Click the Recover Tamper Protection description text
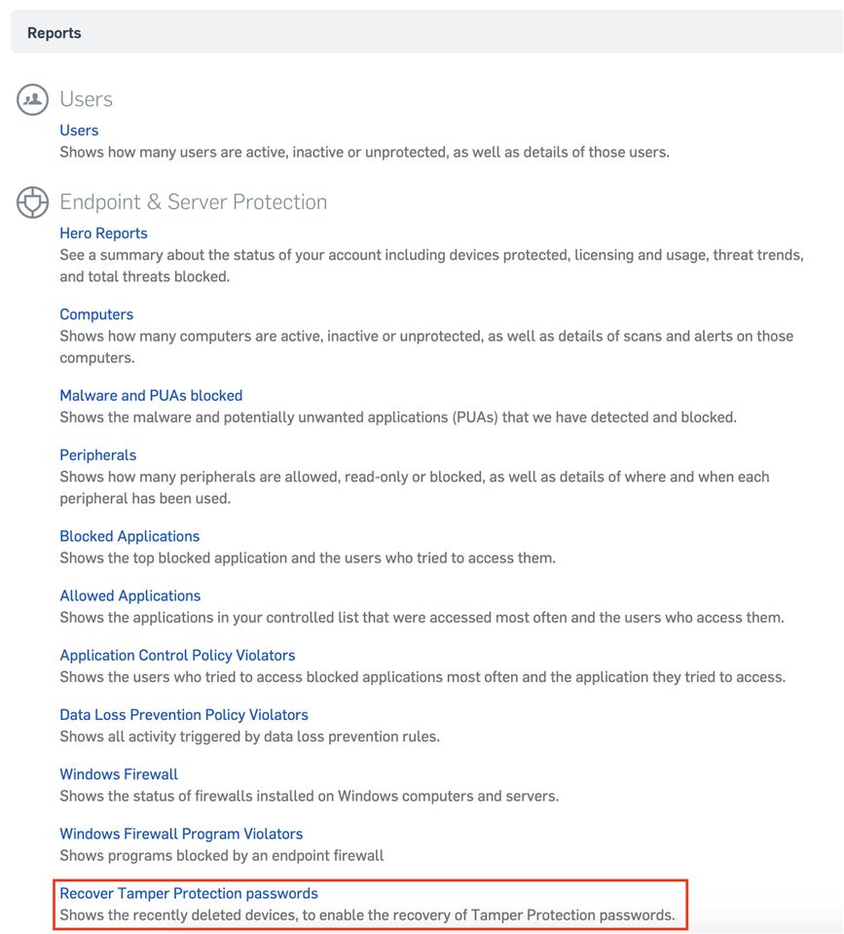 [367, 915]
